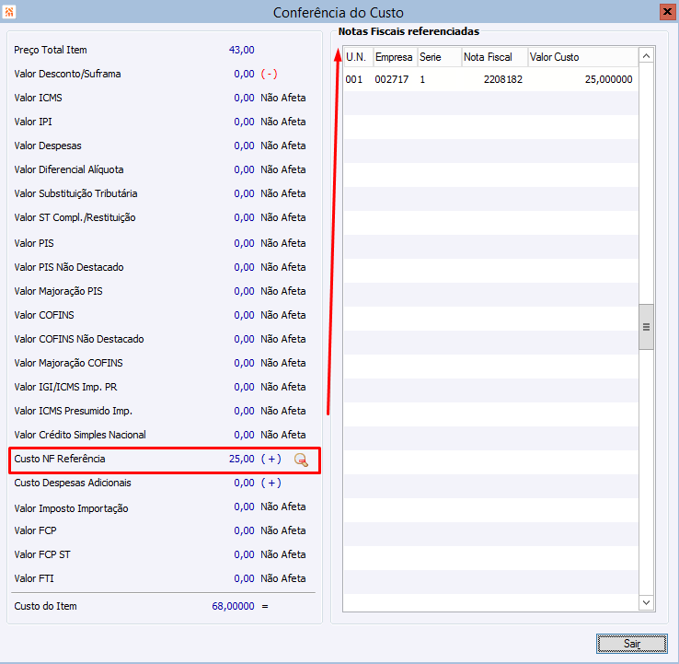
Task: Select nota fiscal number 2208182
Action: [502, 79]
